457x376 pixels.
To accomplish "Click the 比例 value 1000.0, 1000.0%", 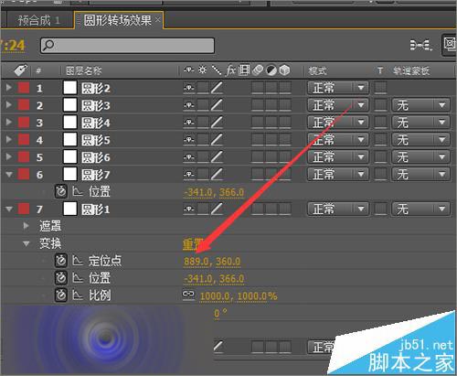I will point(239,296).
